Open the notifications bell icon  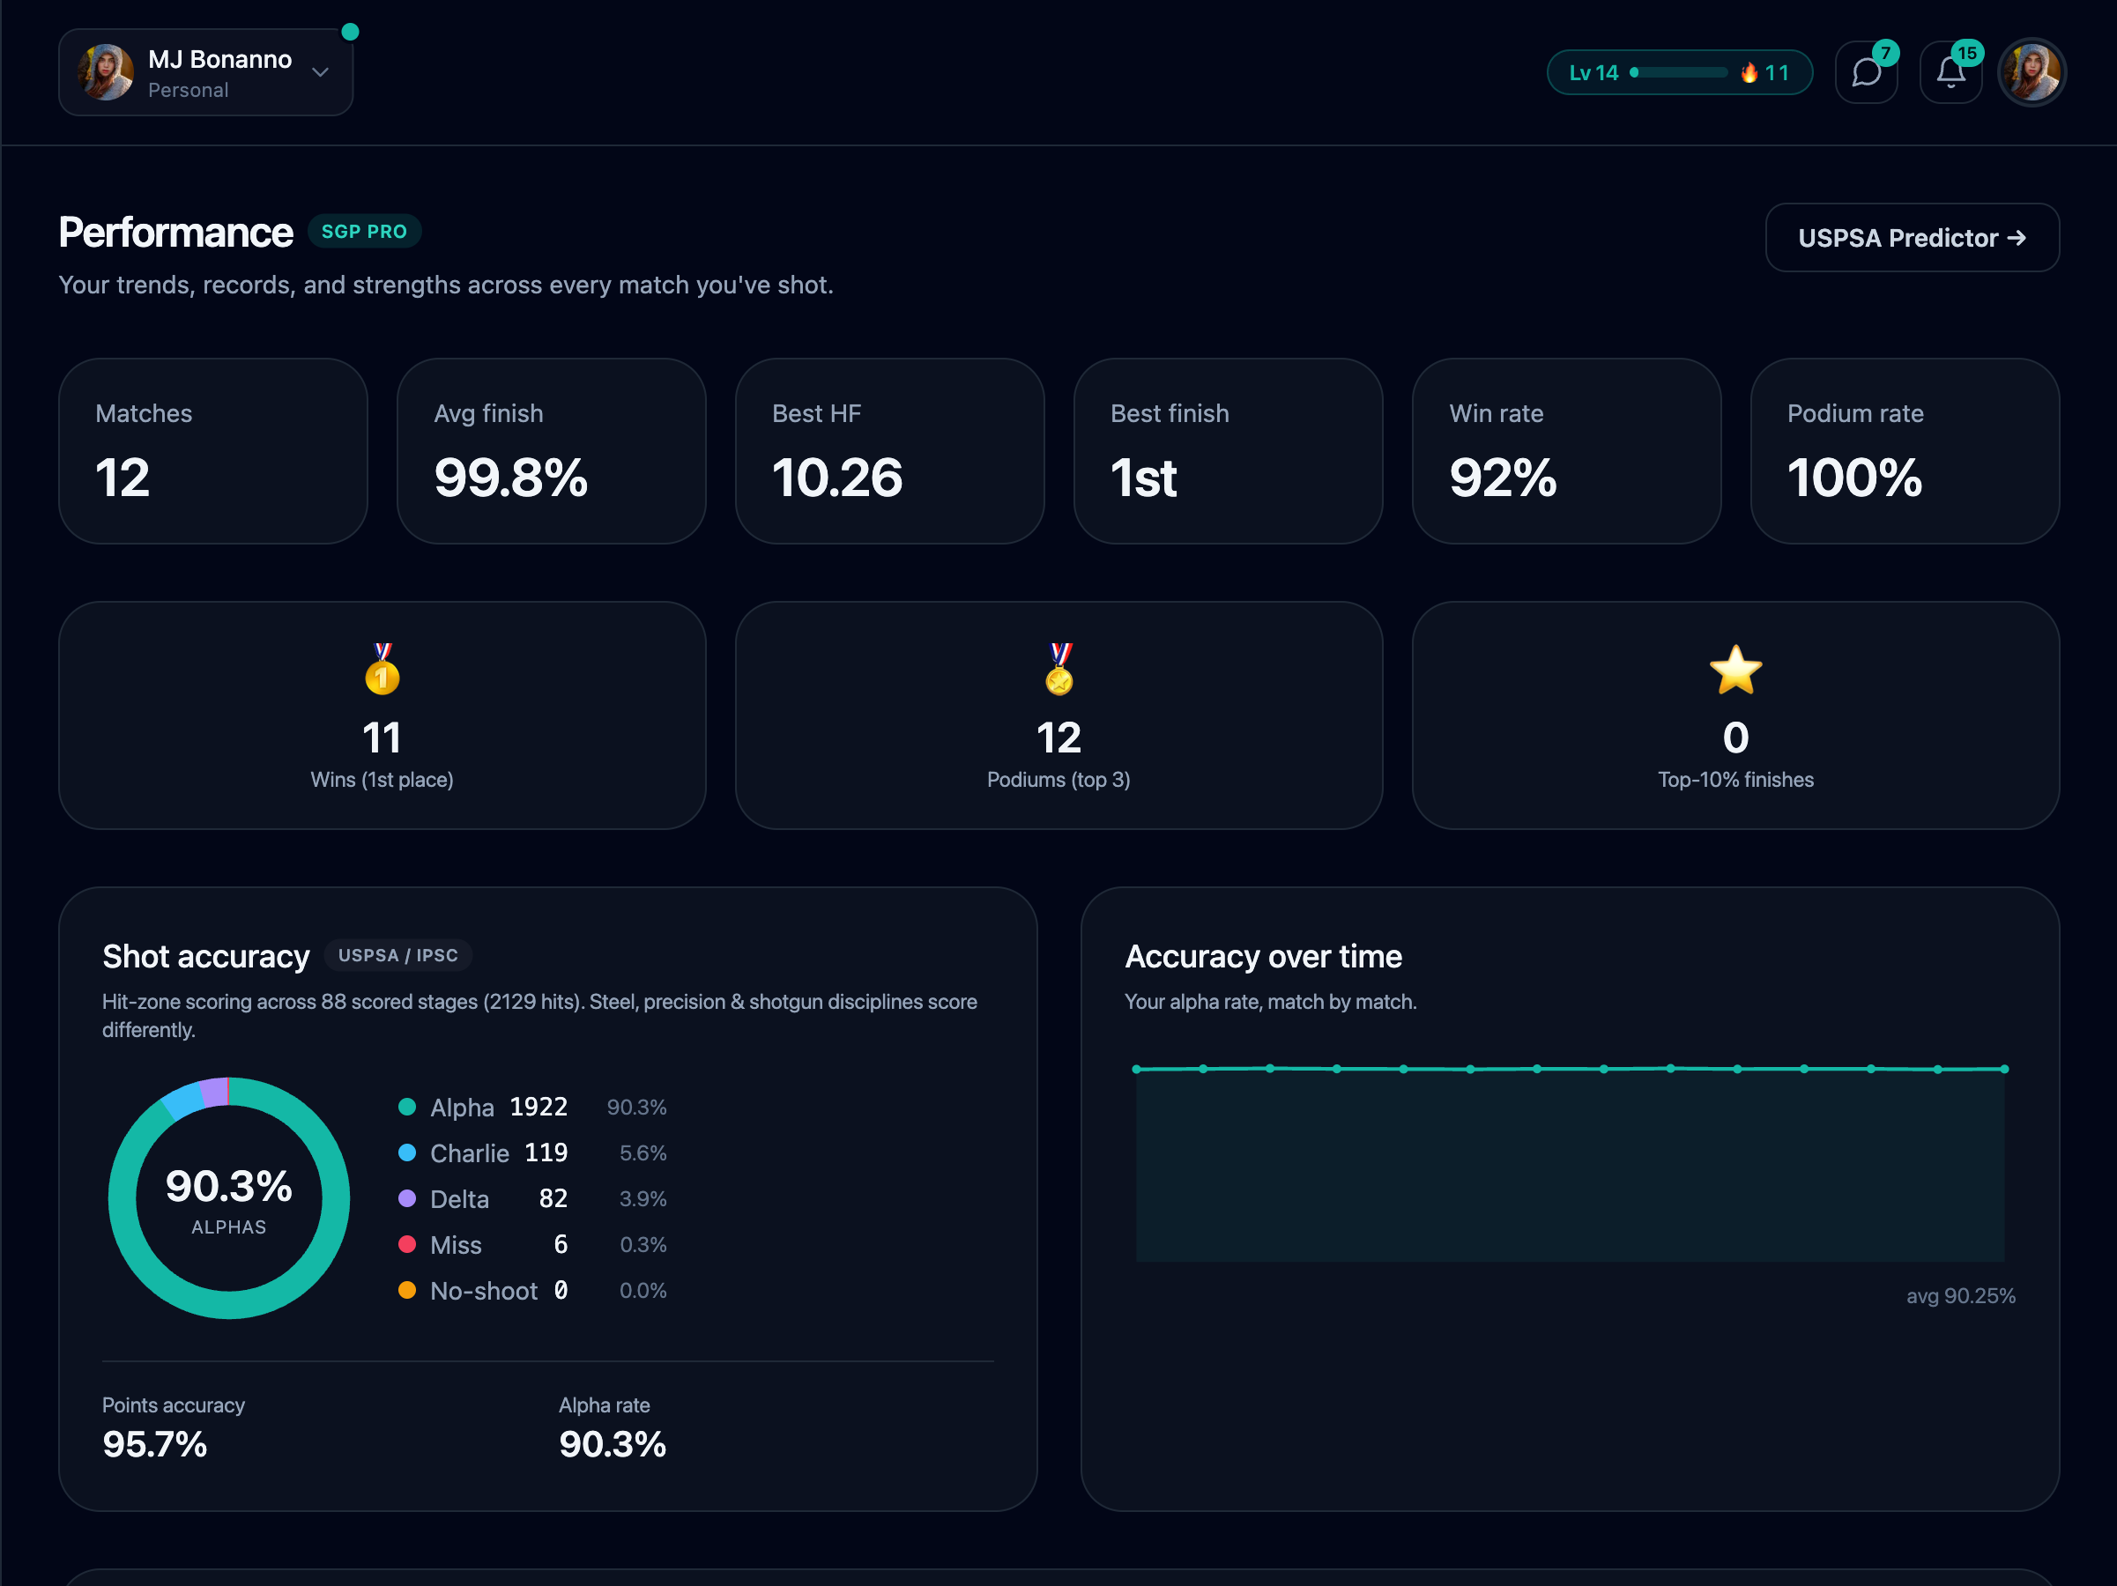coord(1950,71)
